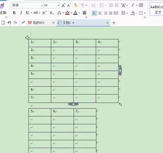Click first table header cell 3
The width and height of the screenshot is (163, 153).
tap(85, 43)
